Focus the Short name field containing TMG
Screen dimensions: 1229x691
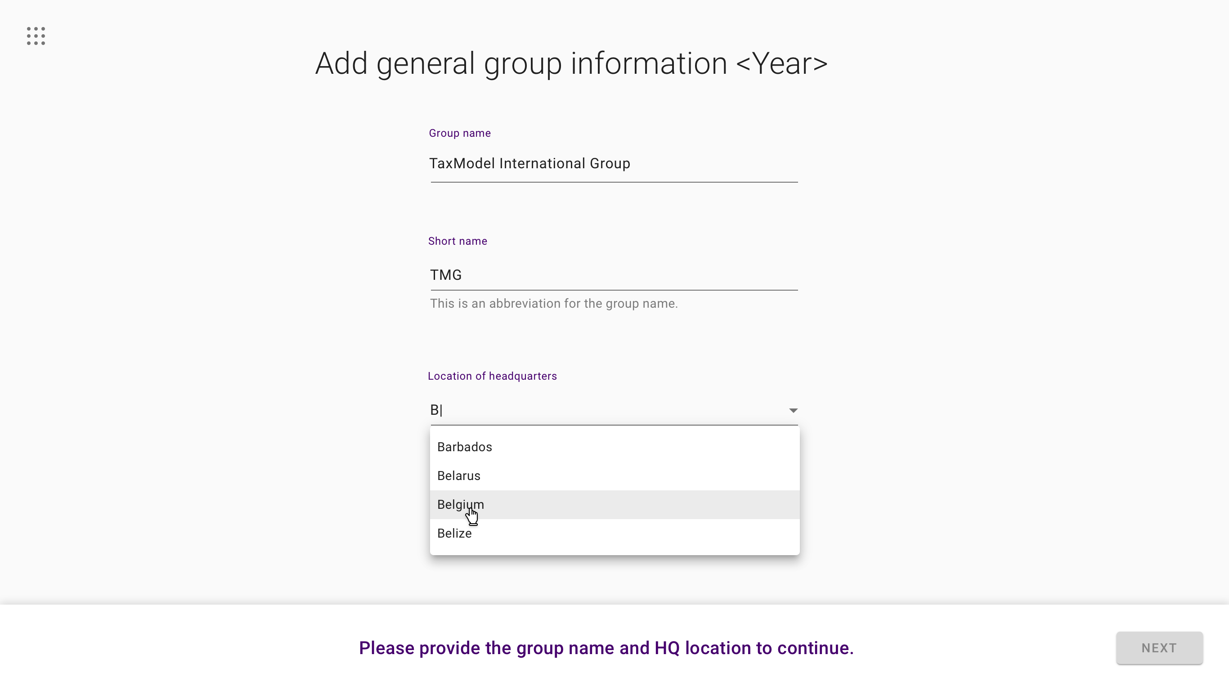click(614, 275)
